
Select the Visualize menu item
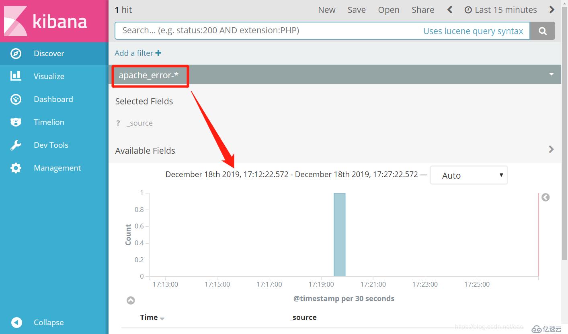tap(54, 76)
